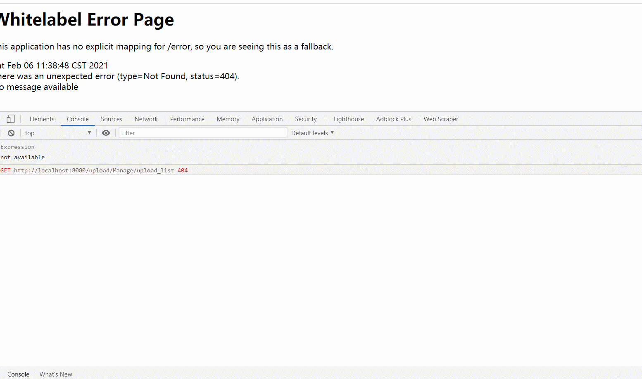This screenshot has height=379, width=642.
Task: Switch to the Network tab
Action: point(146,119)
